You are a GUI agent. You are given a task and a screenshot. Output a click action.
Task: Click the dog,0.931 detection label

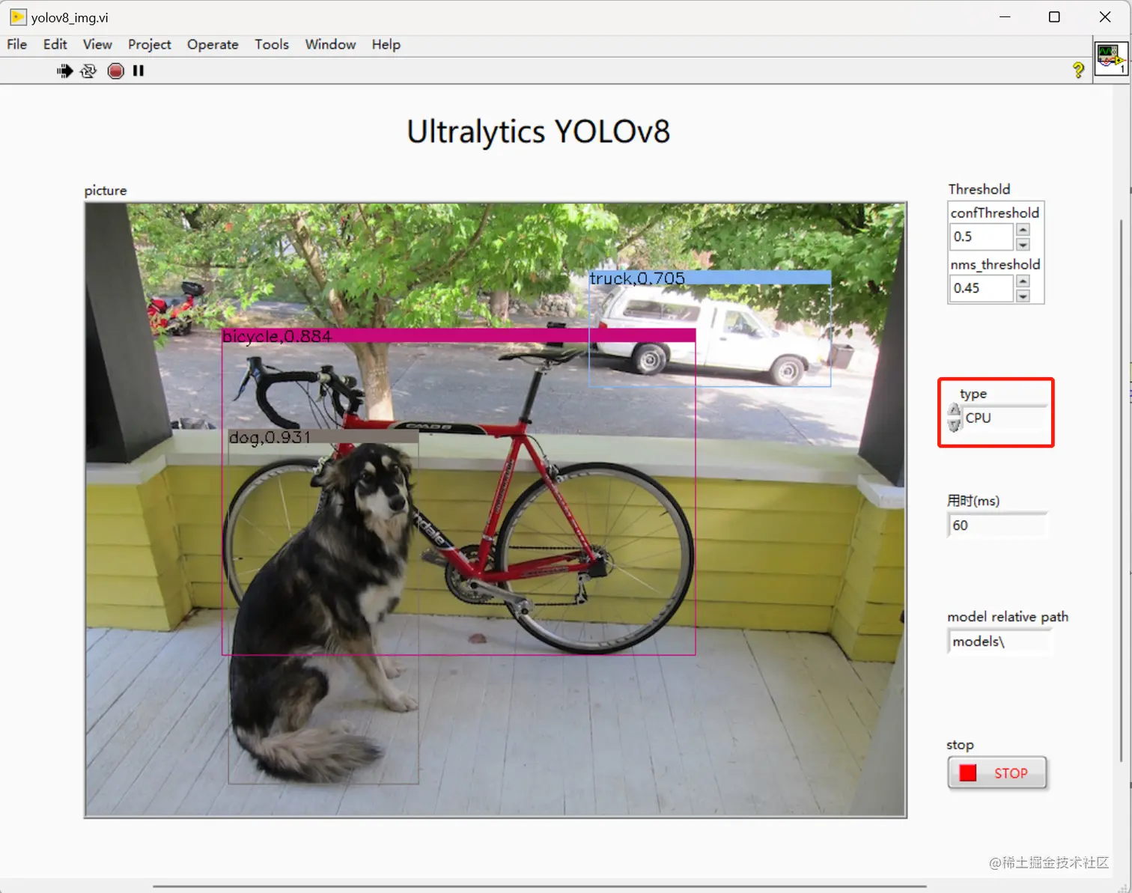point(270,437)
